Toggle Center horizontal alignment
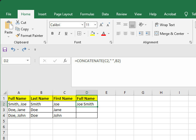 click(x=125, y=33)
